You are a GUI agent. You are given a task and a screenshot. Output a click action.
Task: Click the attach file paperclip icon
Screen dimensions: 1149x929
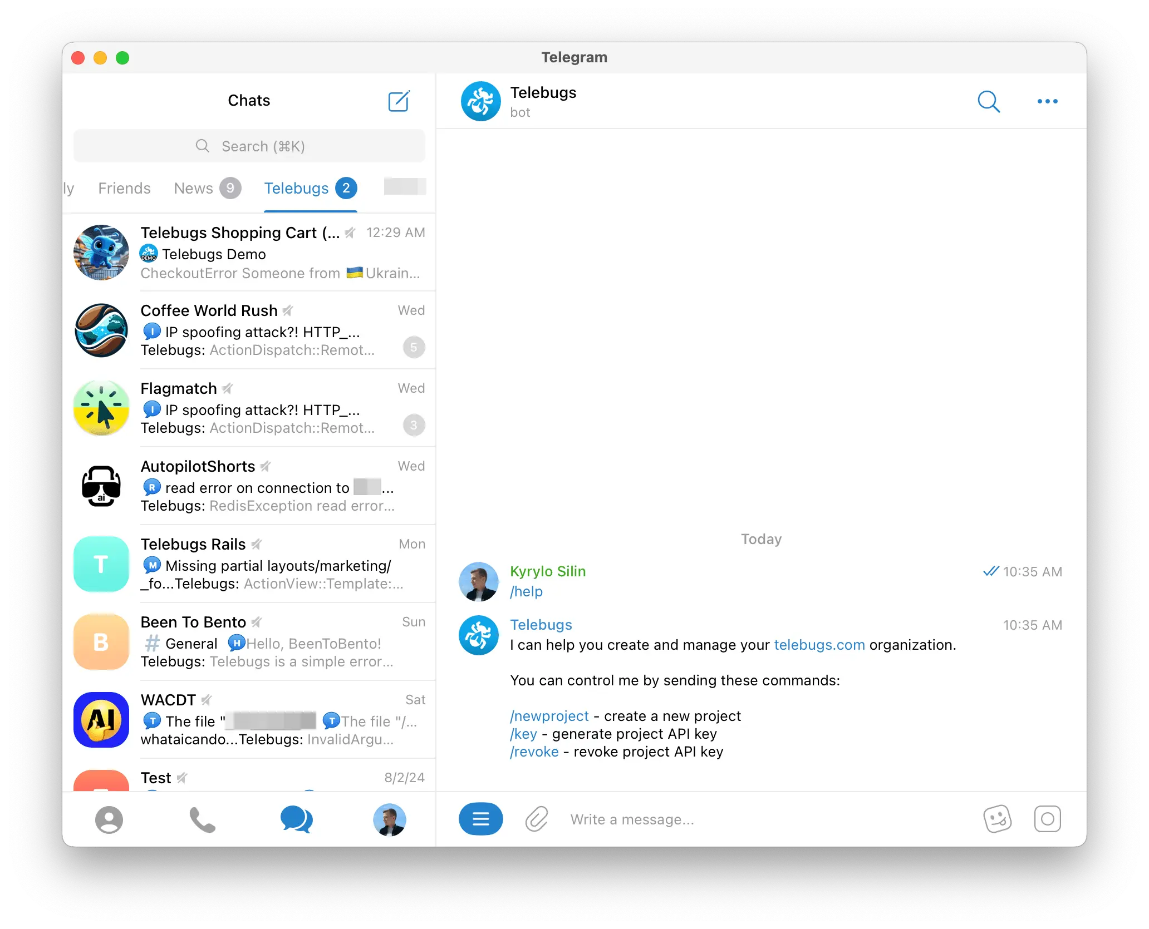(537, 819)
